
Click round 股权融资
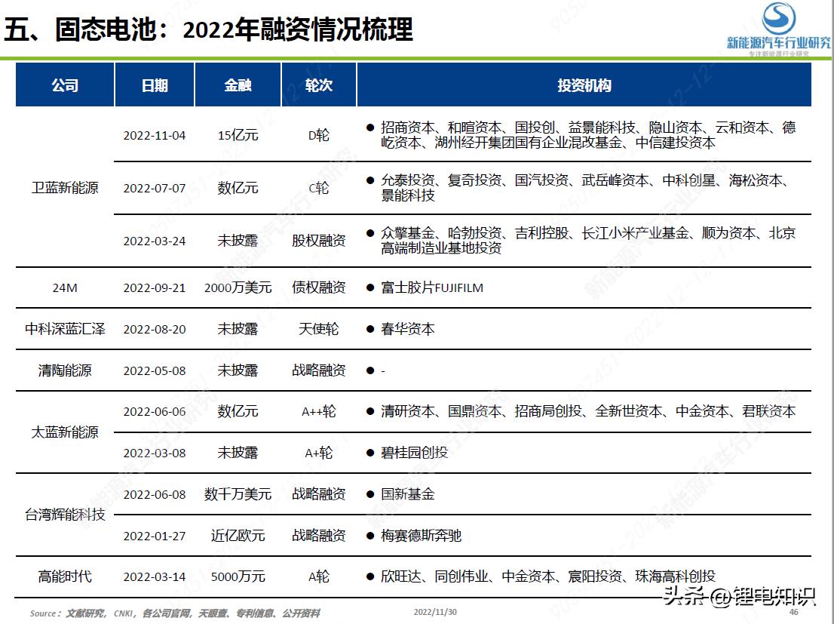(319, 241)
